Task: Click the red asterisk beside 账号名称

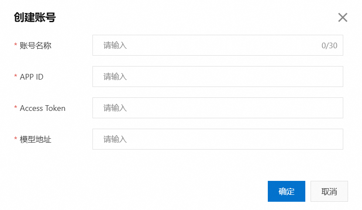Action: tap(16, 45)
